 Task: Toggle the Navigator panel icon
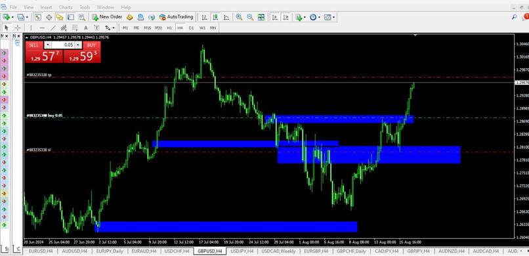[x=60, y=17]
